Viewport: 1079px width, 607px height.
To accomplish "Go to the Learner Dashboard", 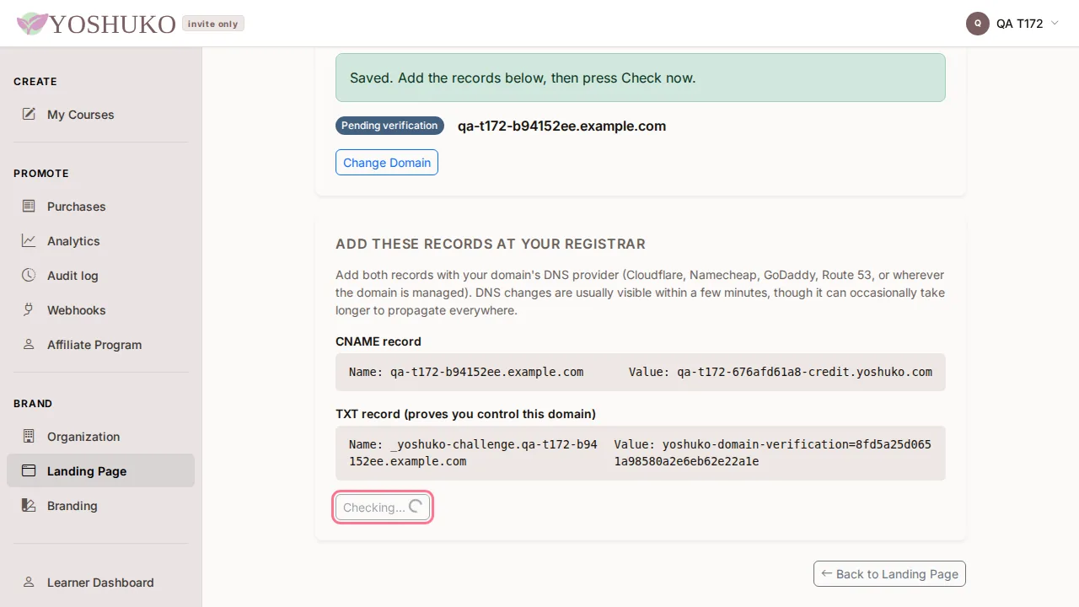I will (x=100, y=582).
